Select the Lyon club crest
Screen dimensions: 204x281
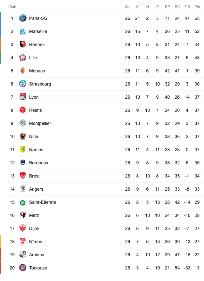[x=22, y=97]
